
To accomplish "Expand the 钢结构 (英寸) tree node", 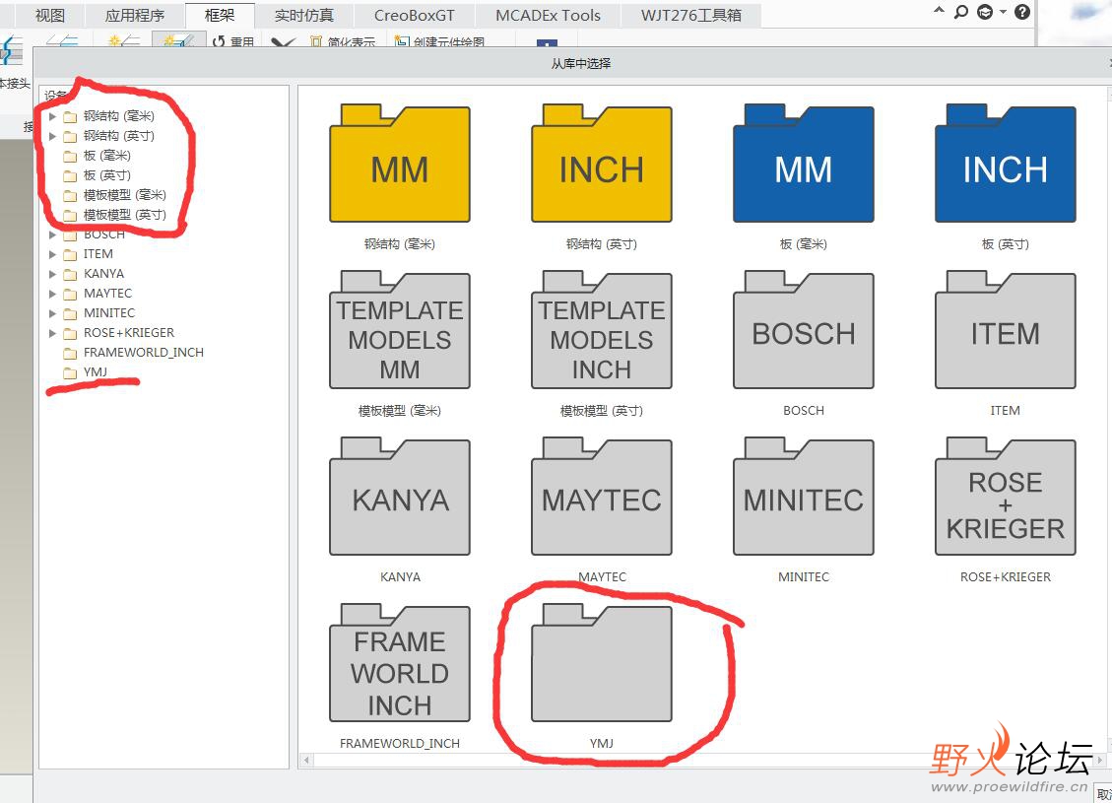I will coord(52,136).
